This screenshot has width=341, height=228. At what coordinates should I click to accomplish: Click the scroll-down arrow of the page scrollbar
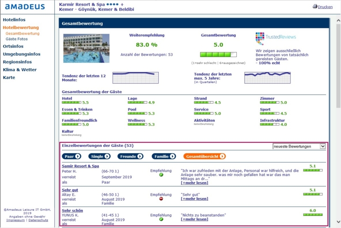(338, 221)
